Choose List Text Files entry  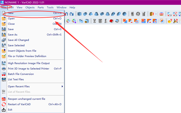point(33,80)
